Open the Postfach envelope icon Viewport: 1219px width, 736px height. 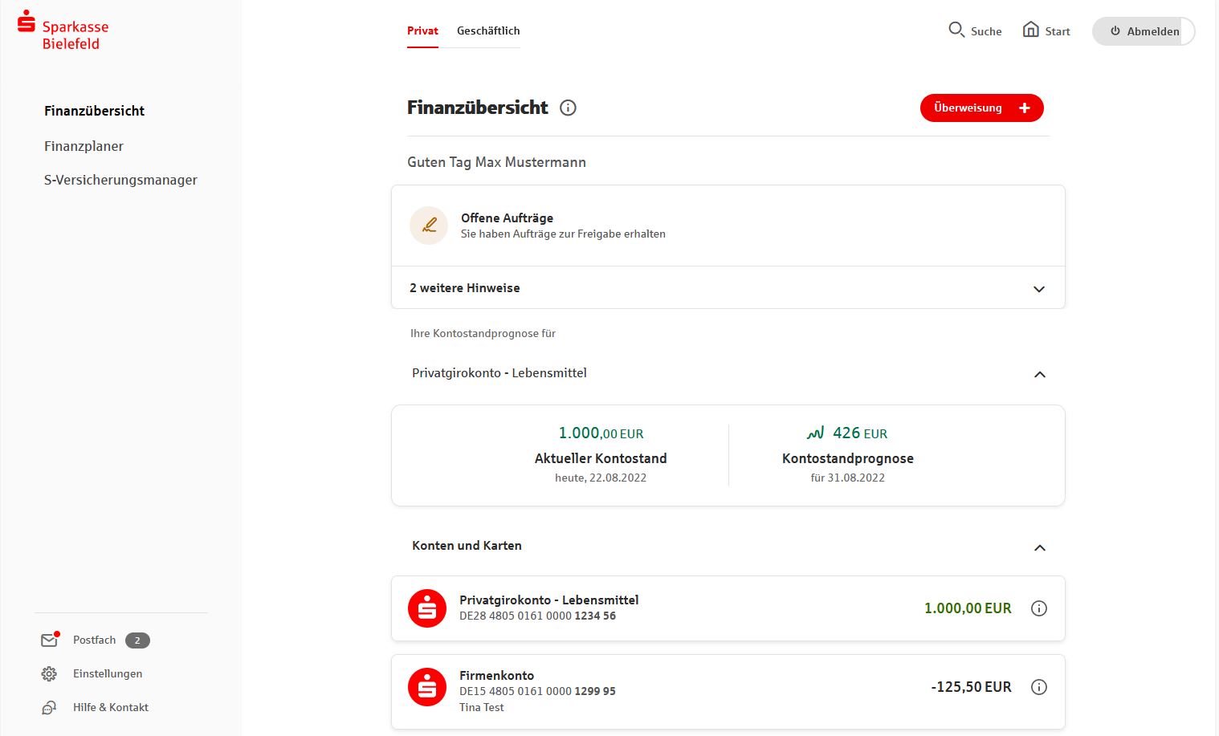tap(48, 640)
